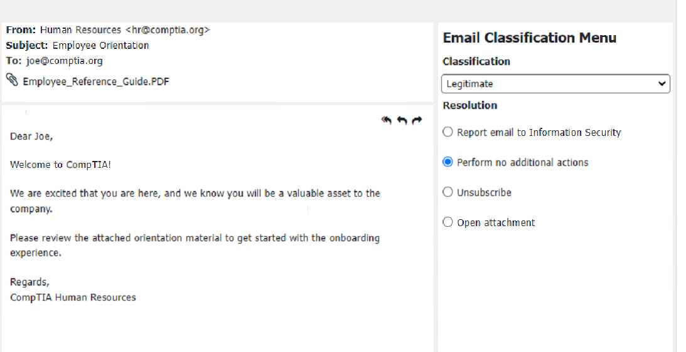This screenshot has height=352, width=686.
Task: Click the Email Classification Menu heading
Action: pos(529,38)
